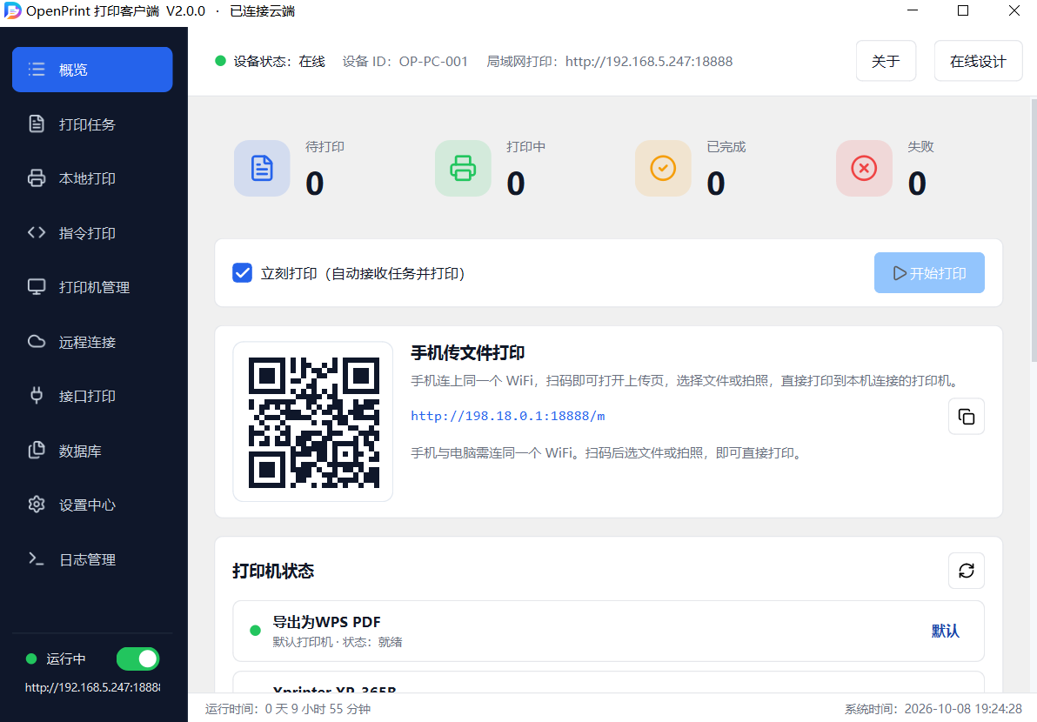The image size is (1037, 722).
Task: Uncheck the 立刻打印 checkbox
Action: coord(242,273)
